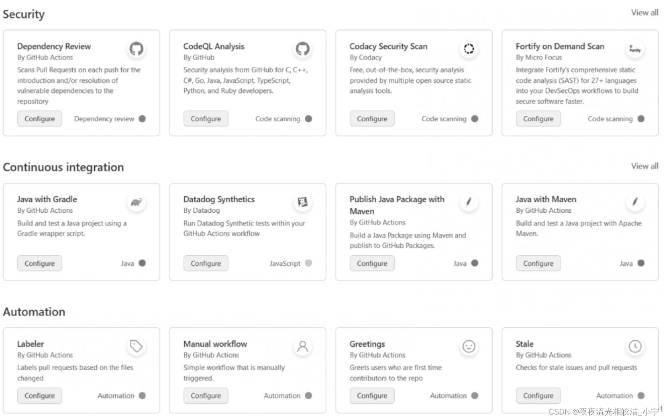Screen dimensions: 665x420
Task: Click the feather icon on Publish Java Package card
Action: click(x=469, y=203)
